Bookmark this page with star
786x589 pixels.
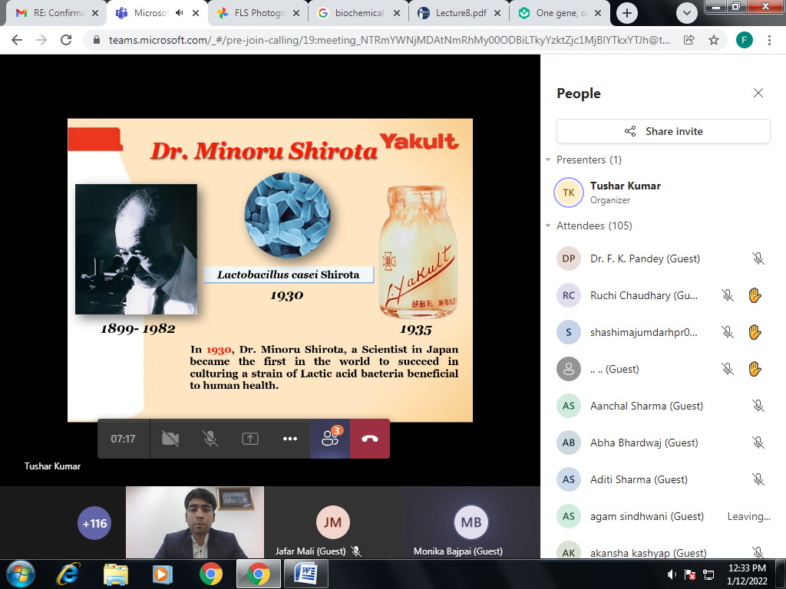click(714, 40)
